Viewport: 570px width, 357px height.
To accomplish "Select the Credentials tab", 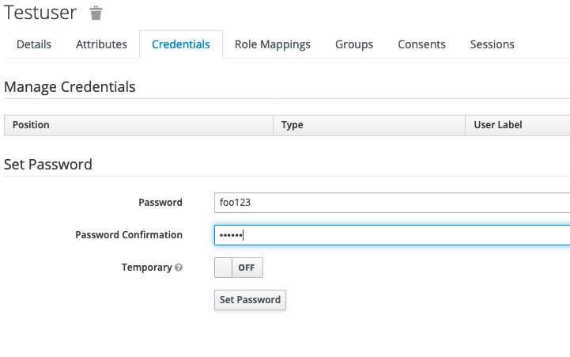I will 181,44.
